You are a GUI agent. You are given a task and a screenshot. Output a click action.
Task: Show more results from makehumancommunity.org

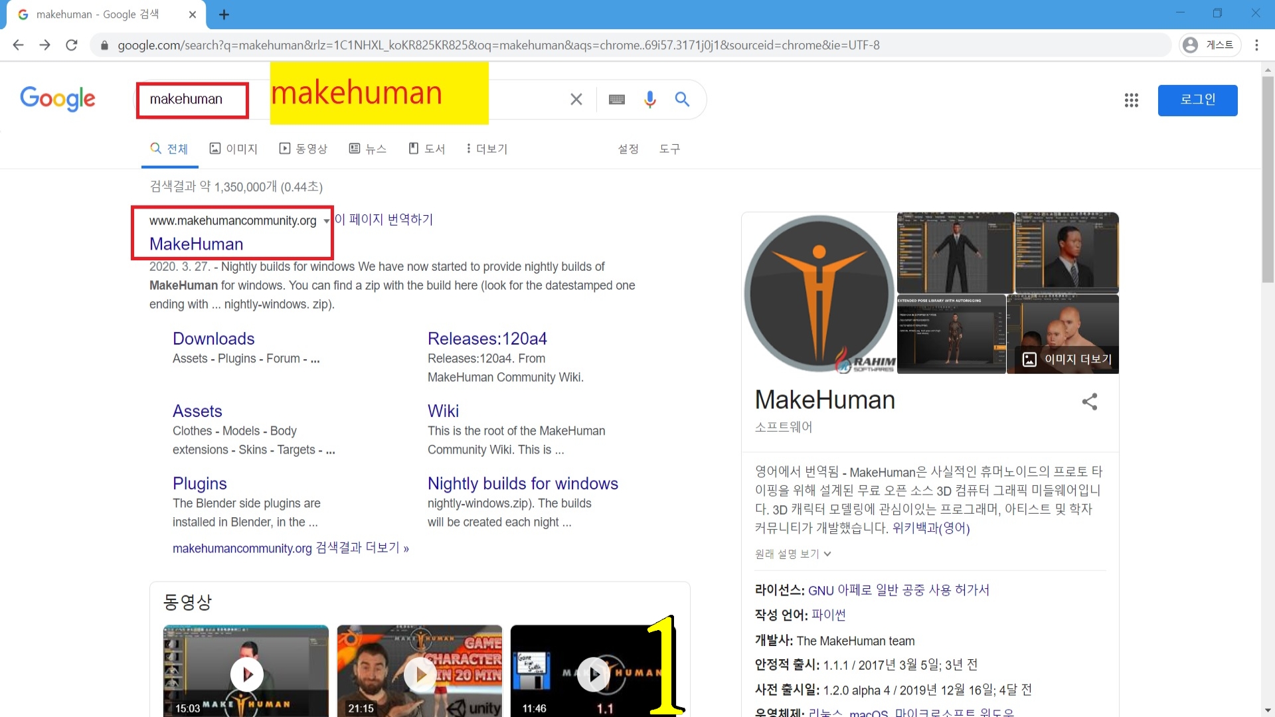click(x=291, y=548)
